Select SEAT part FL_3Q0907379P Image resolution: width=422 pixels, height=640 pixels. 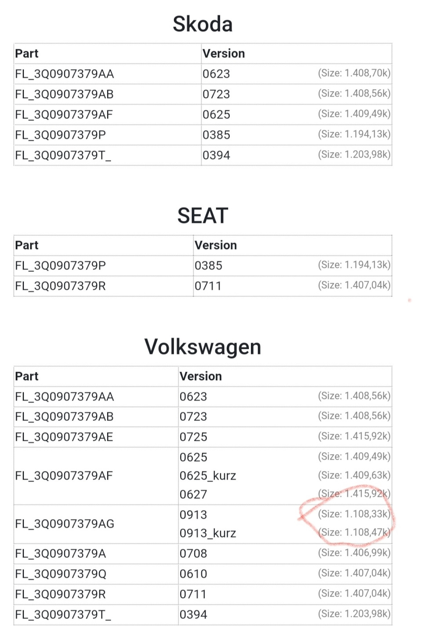point(61,266)
